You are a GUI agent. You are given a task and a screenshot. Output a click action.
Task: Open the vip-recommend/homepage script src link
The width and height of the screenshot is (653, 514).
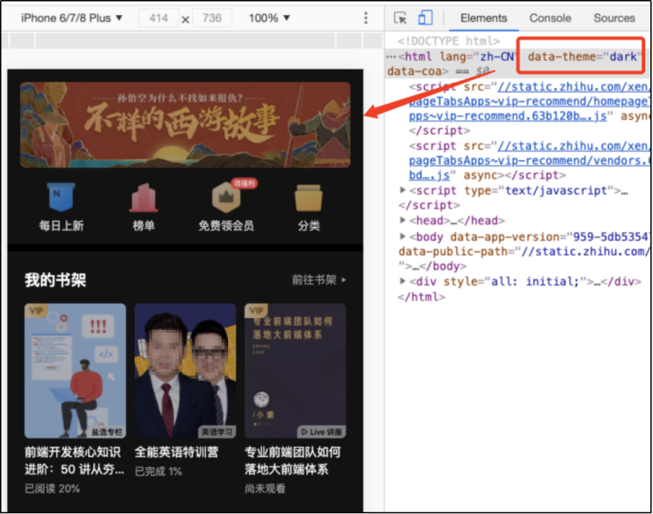pyautogui.click(x=529, y=101)
